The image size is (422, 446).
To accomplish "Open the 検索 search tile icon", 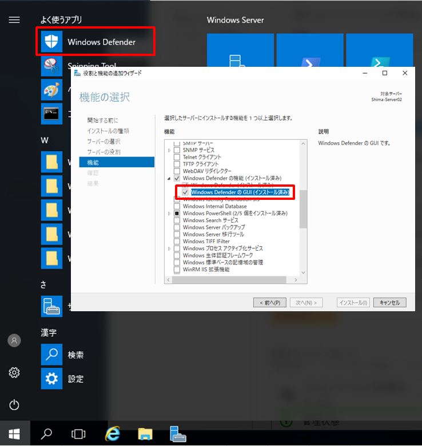I will pos(51,355).
